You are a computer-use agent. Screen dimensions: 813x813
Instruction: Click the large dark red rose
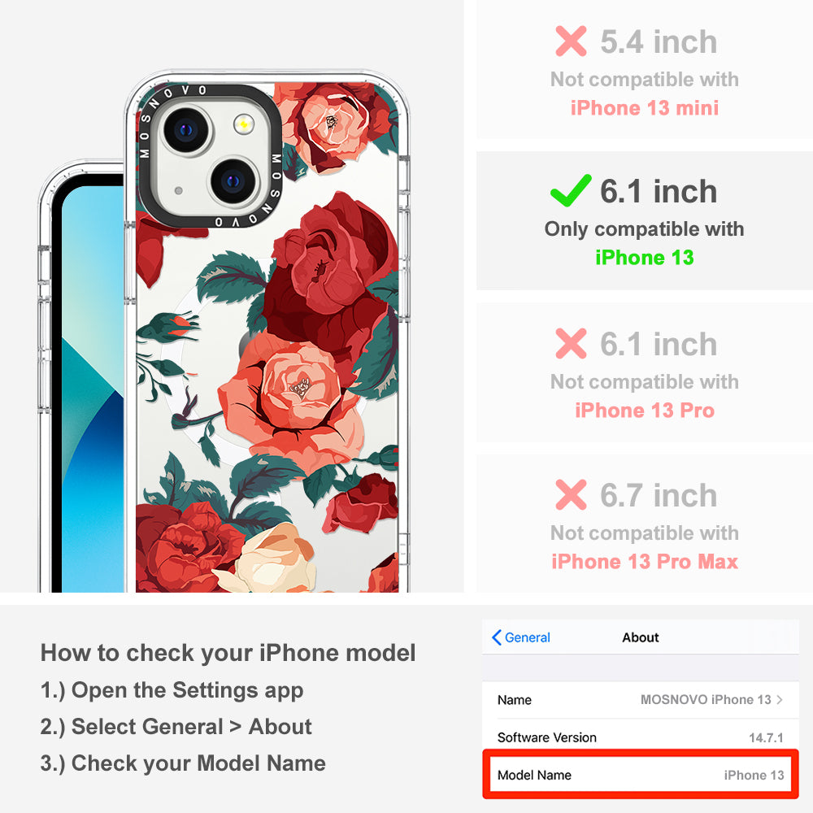(330, 275)
